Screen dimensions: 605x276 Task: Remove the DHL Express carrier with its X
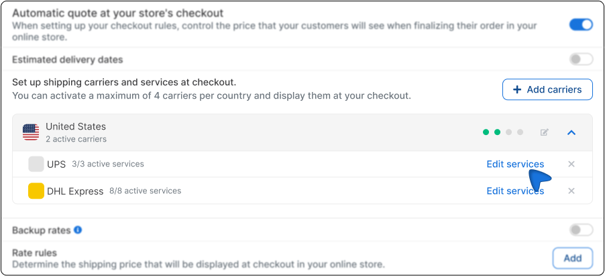pos(571,191)
